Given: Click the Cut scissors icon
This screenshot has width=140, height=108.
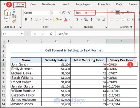Looking at the screenshot, I should coord(14,11).
